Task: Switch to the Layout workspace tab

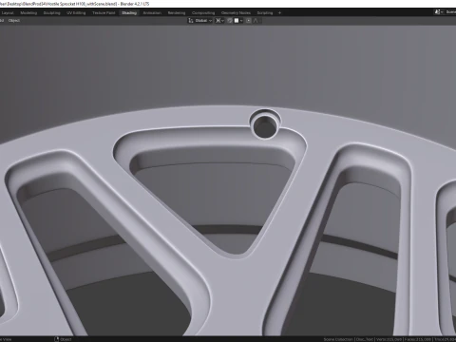Action: coord(8,13)
